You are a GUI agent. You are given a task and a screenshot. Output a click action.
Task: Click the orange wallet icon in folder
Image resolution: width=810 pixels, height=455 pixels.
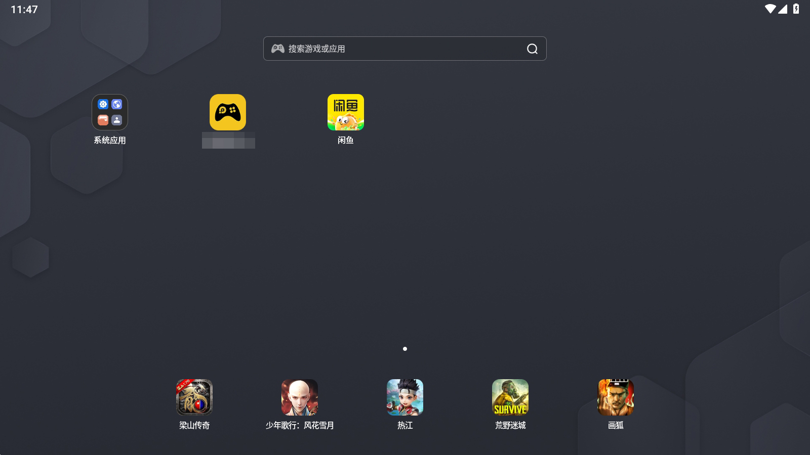(103, 120)
